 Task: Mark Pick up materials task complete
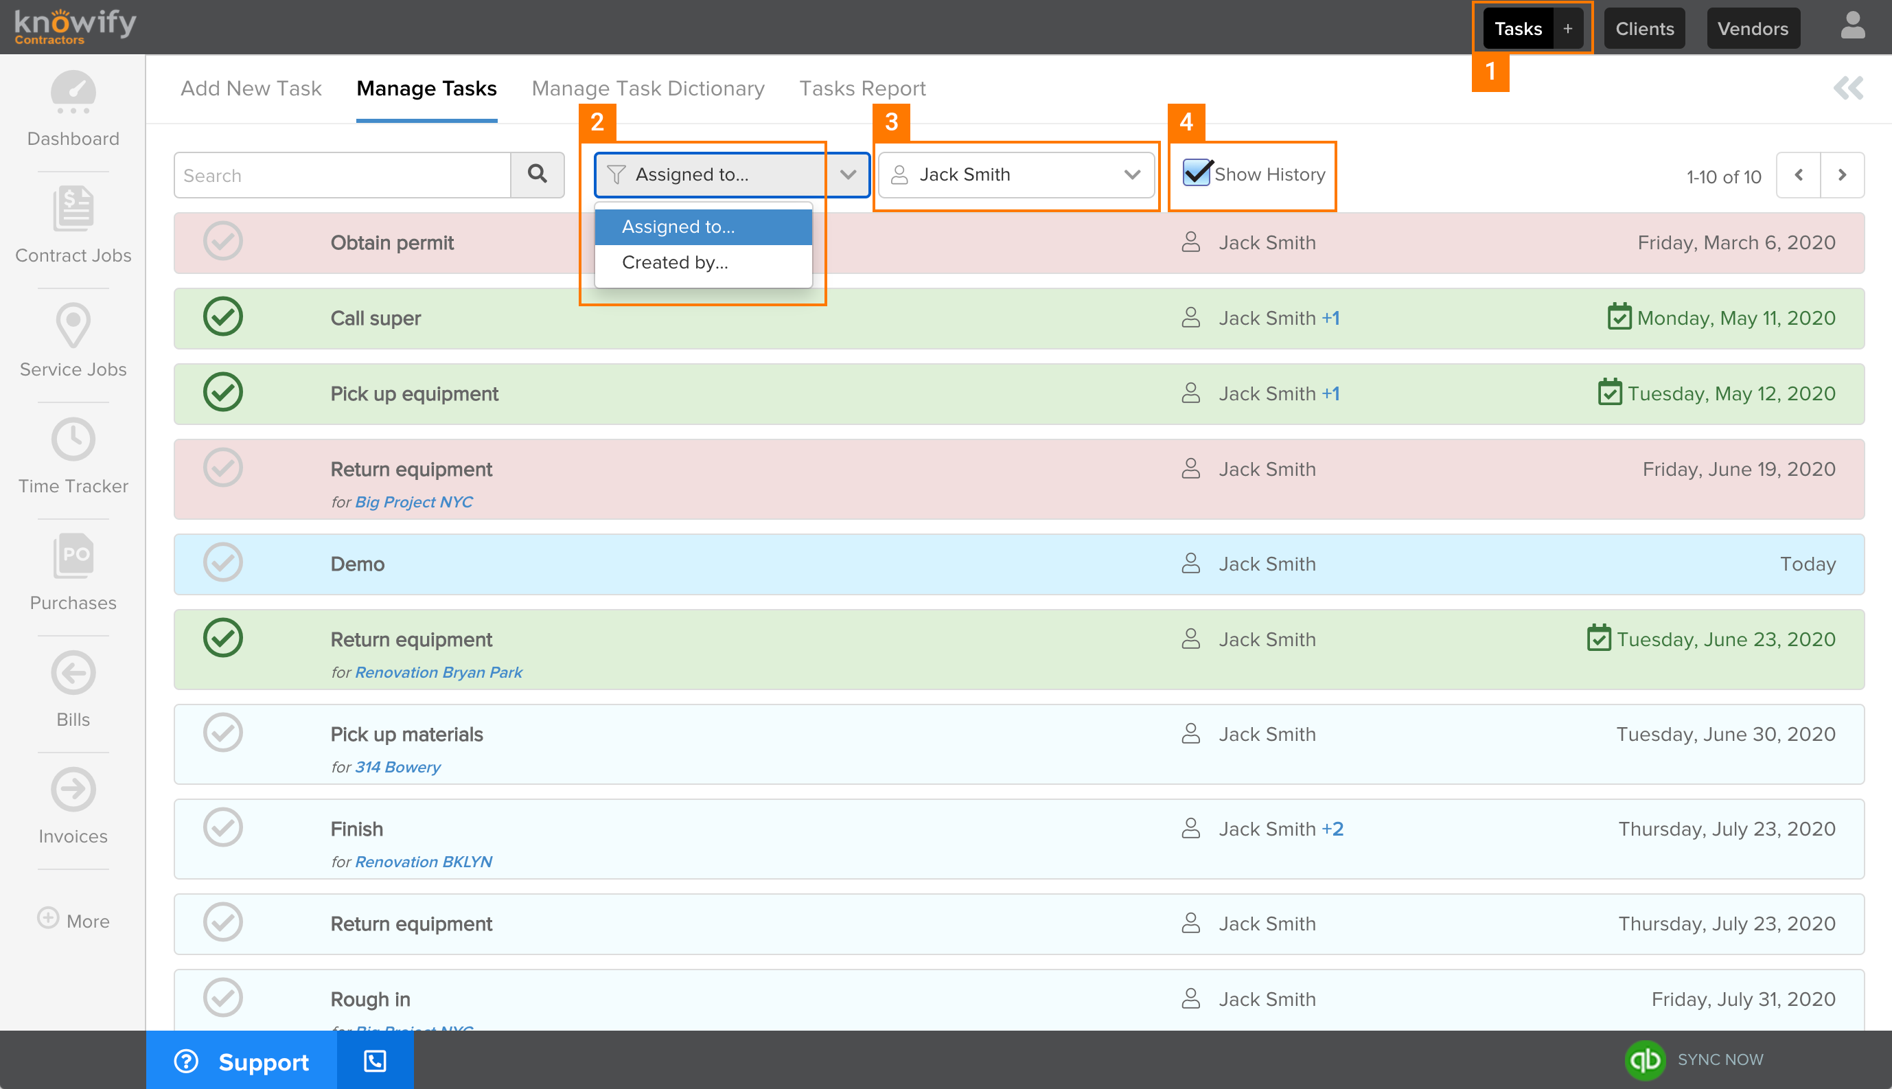[223, 733]
